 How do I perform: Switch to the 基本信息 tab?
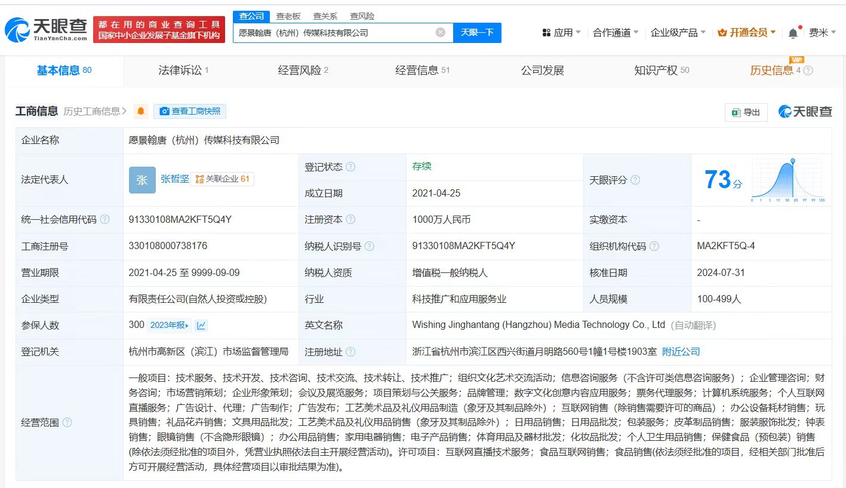click(x=64, y=70)
